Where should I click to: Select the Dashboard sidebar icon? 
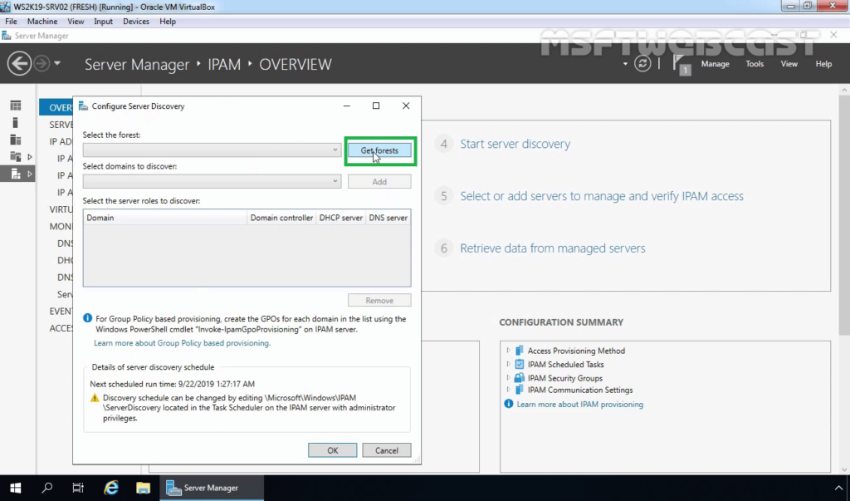tap(16, 106)
